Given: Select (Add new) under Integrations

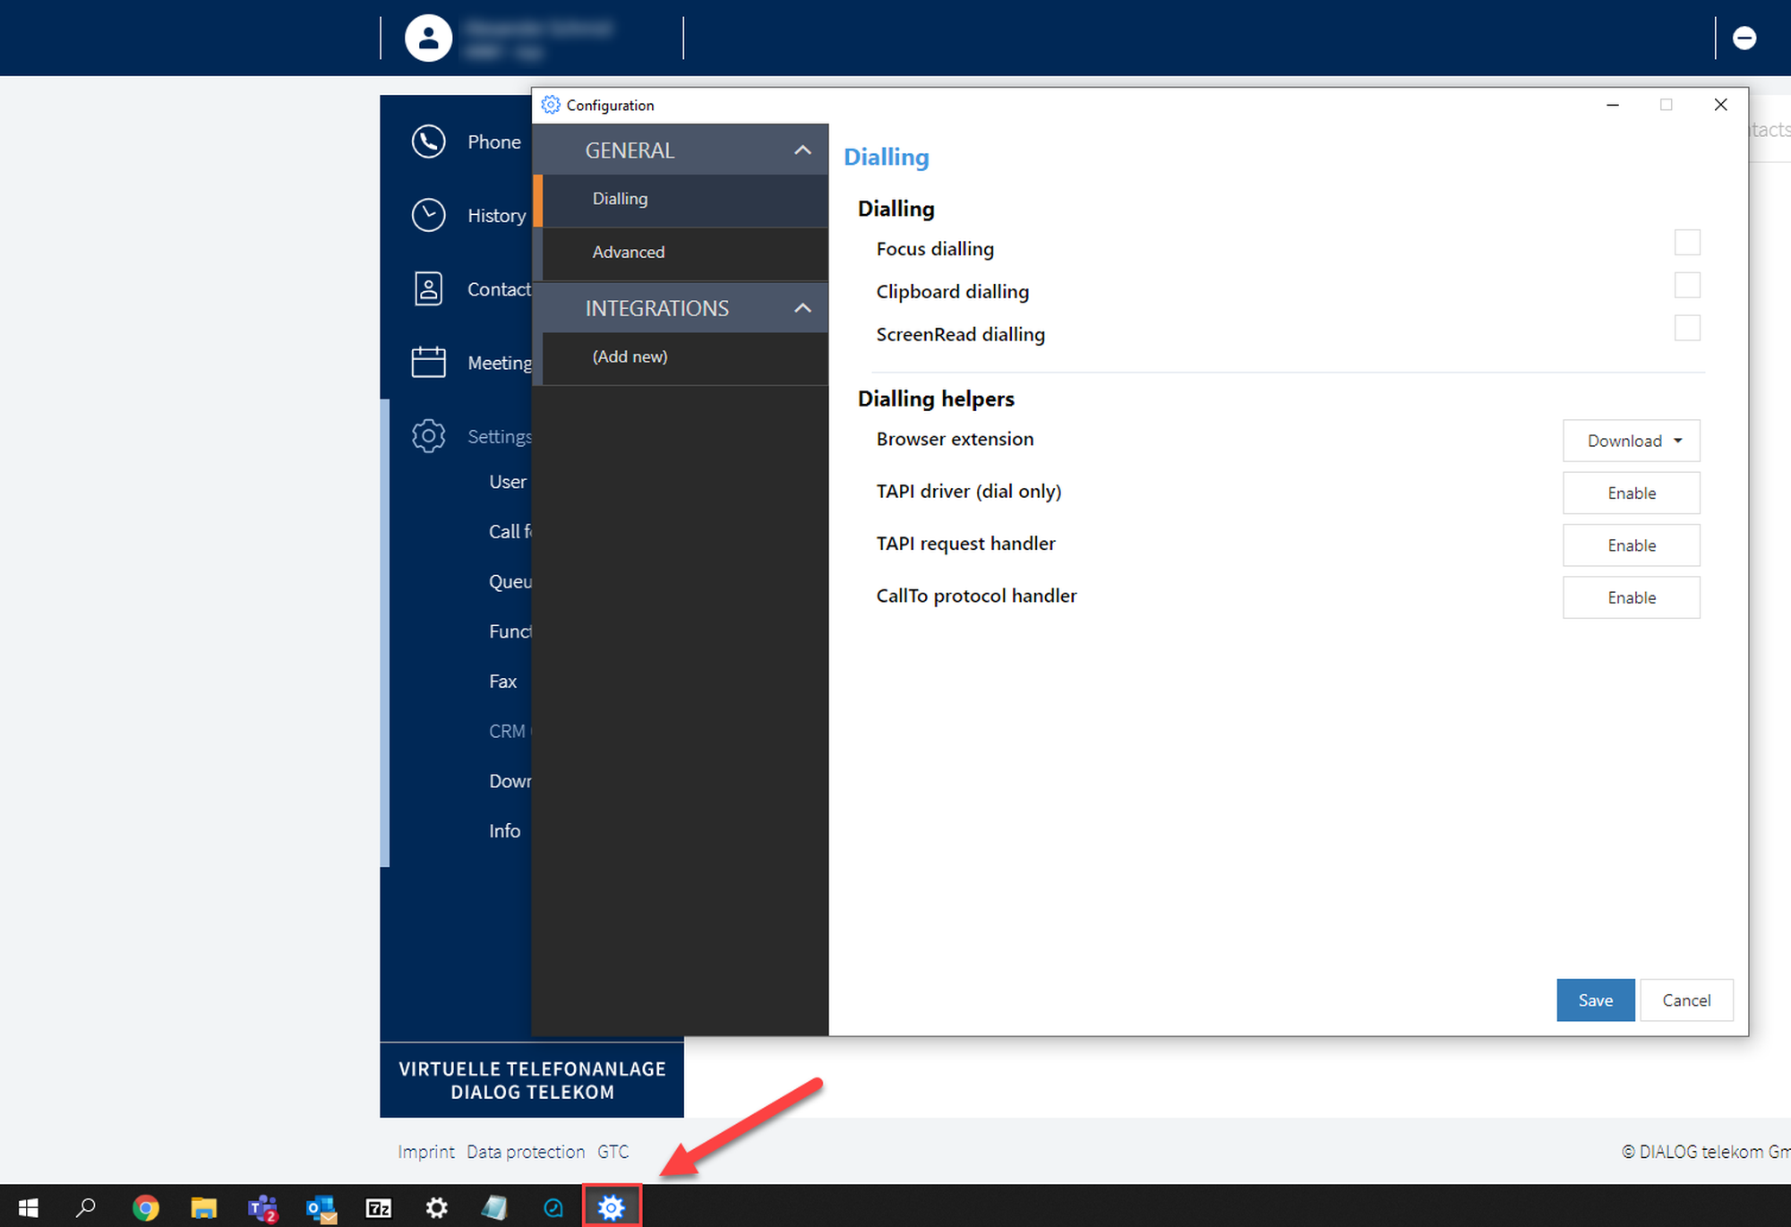Looking at the screenshot, I should (x=630, y=356).
